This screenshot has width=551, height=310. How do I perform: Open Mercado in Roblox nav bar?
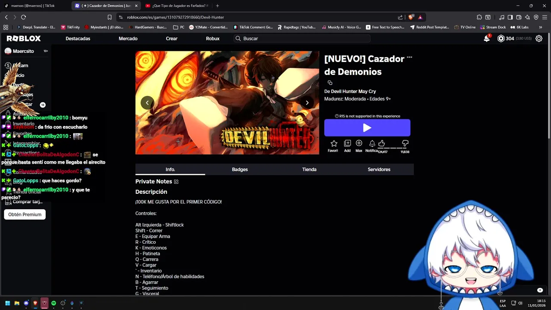point(128,38)
